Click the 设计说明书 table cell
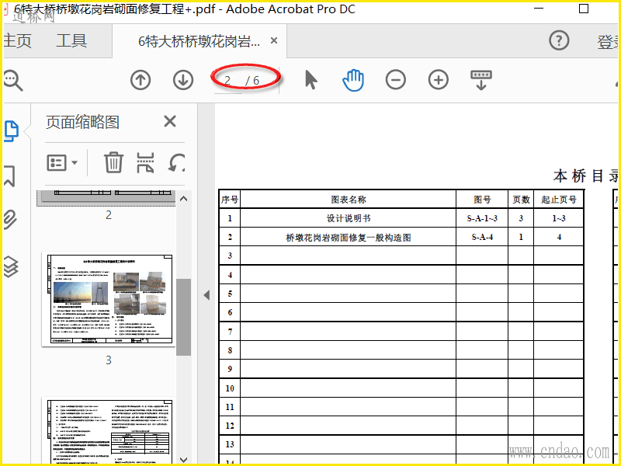 [348, 218]
